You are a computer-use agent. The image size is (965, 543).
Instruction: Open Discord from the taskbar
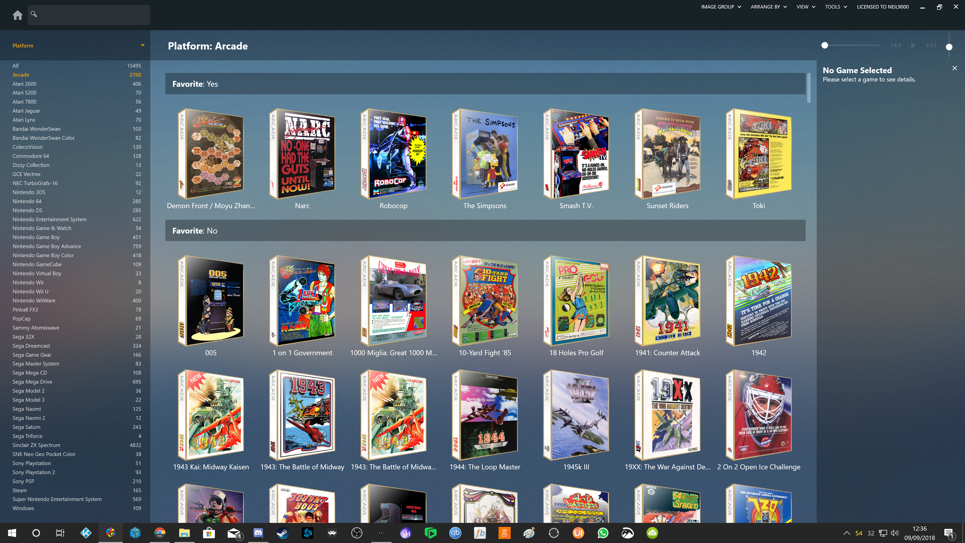tap(258, 532)
